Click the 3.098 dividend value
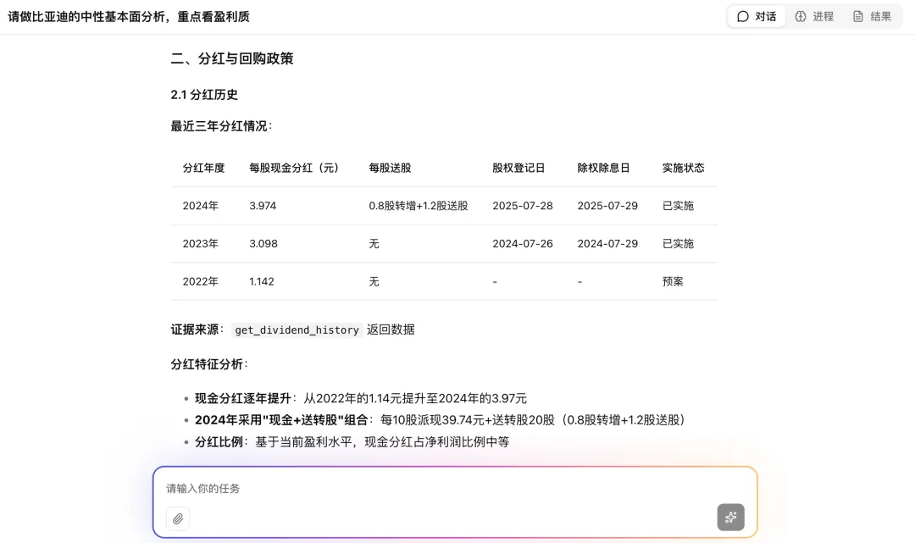Screen dimensions: 915x543 pyautogui.click(x=263, y=244)
